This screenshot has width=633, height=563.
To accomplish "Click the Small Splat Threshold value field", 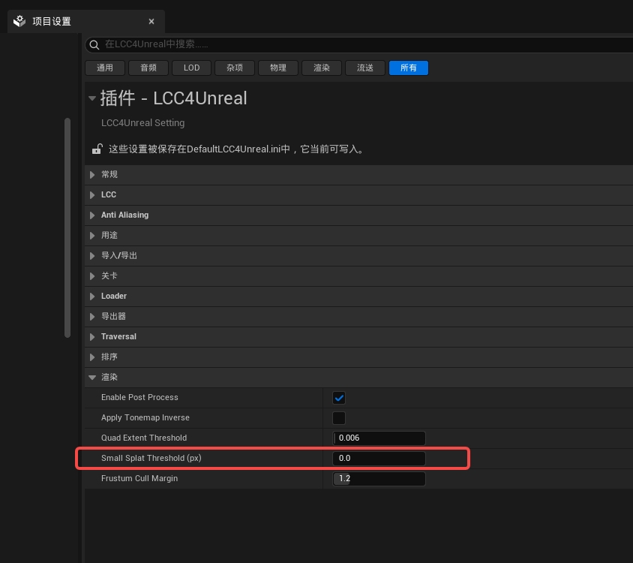I will click(379, 459).
